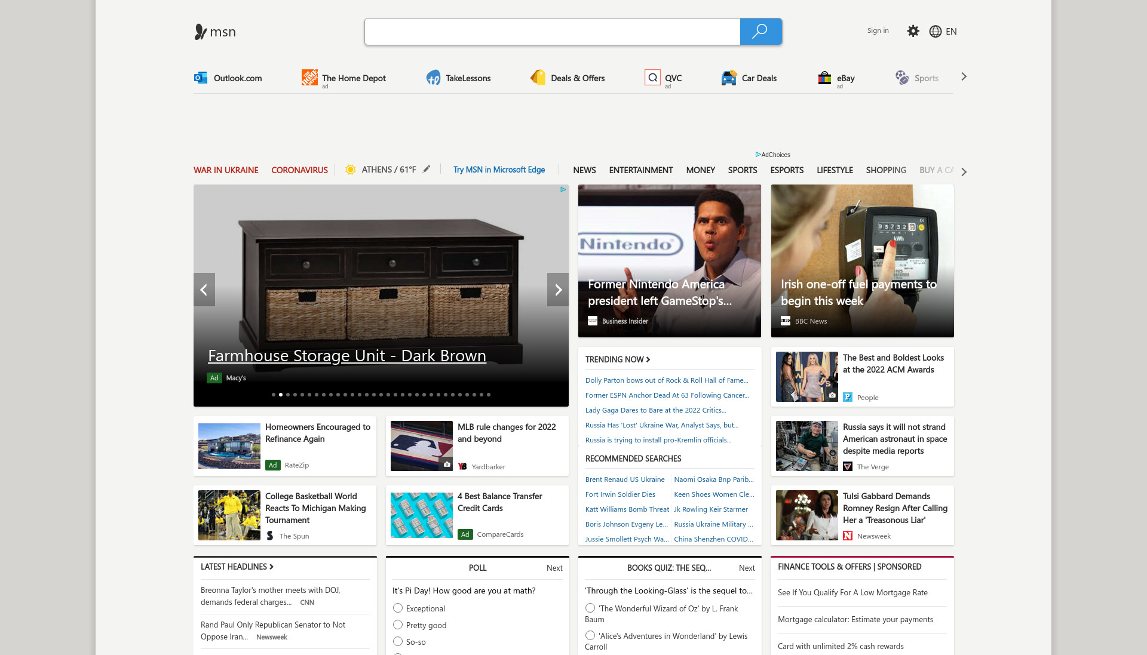Click Try MSN in Microsoft Edge
The width and height of the screenshot is (1147, 655).
pos(499,170)
